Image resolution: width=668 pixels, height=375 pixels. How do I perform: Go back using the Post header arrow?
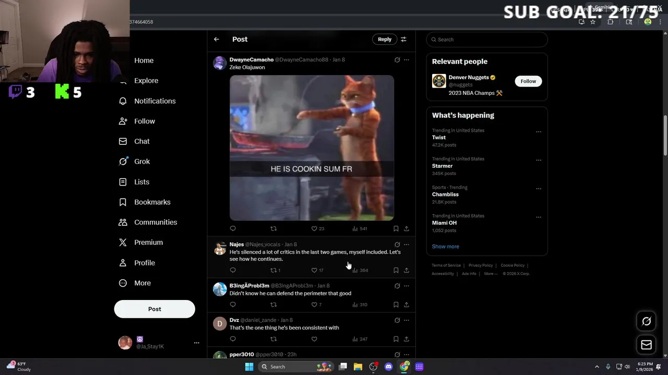[x=217, y=39]
